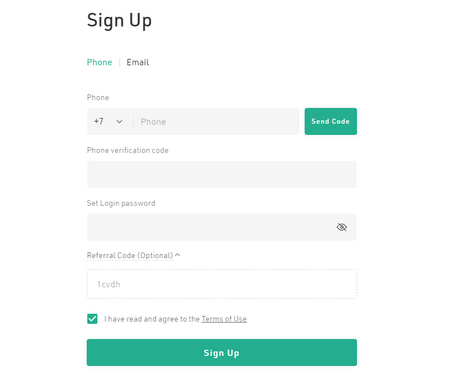Focus the phone verification code field
Screen dimensions: 455x384
point(221,174)
